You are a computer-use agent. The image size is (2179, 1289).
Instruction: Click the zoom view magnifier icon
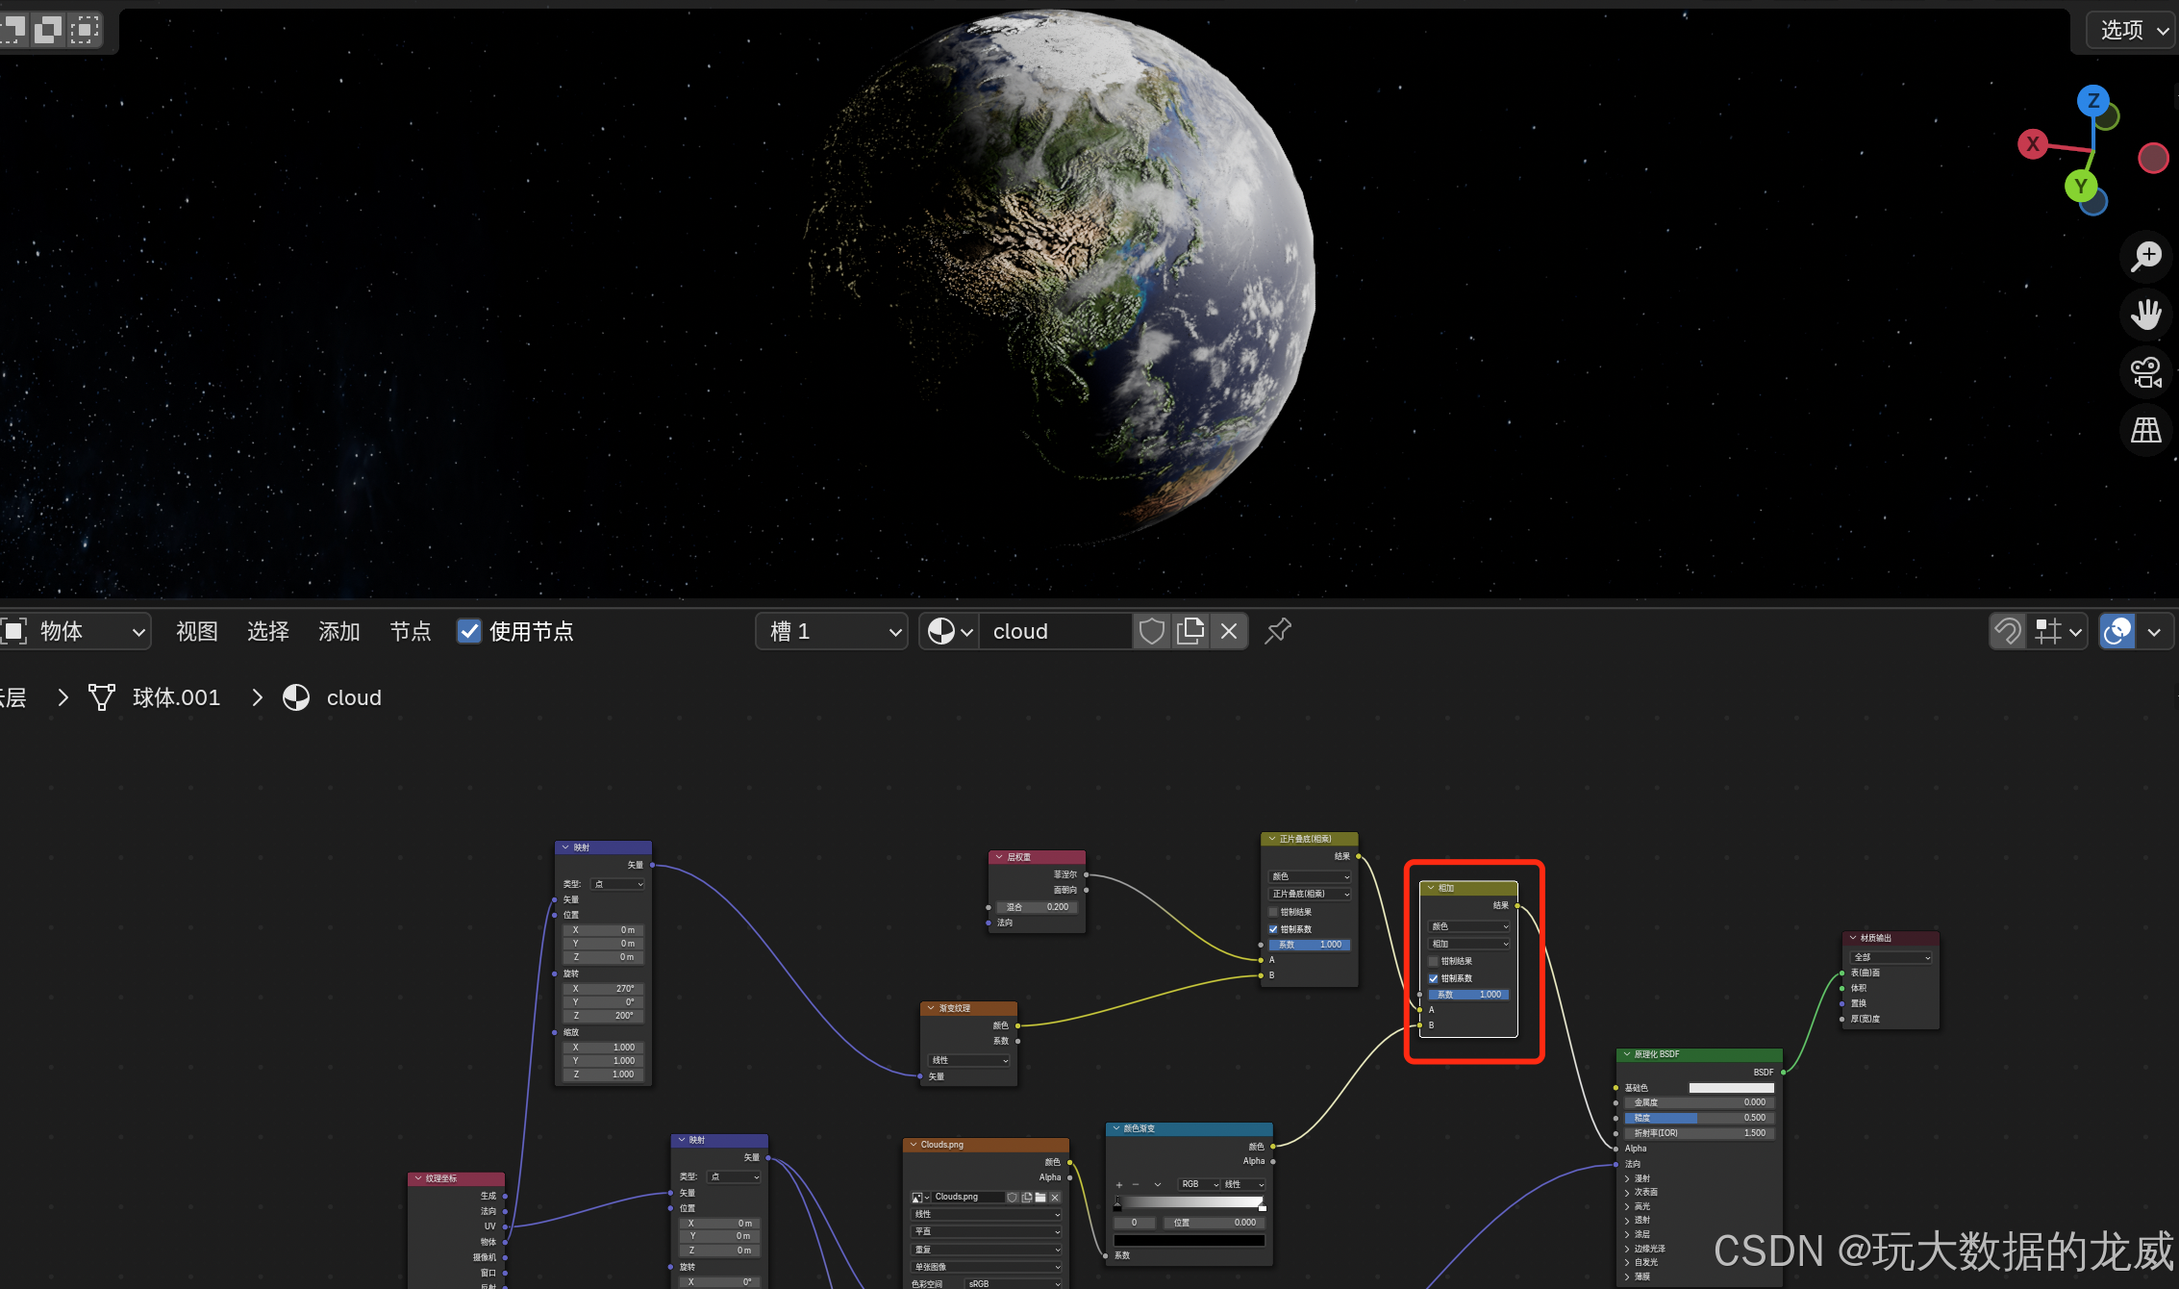2146,256
